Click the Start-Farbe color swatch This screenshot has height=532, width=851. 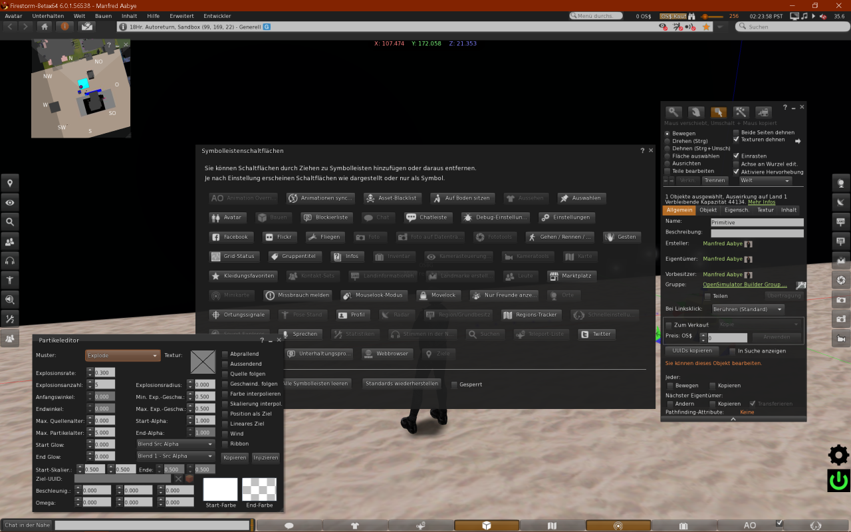pos(220,489)
